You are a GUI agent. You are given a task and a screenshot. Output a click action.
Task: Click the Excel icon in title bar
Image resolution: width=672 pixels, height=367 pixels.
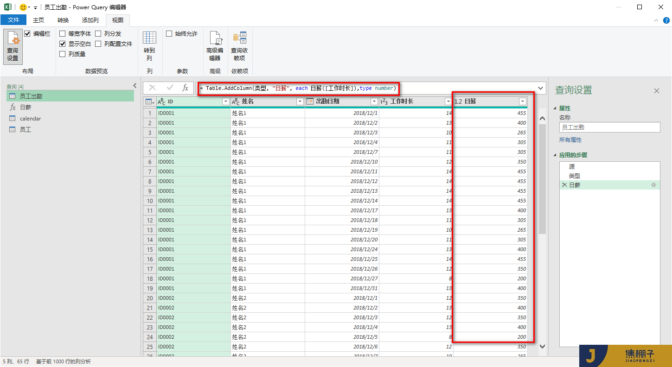[8, 7]
